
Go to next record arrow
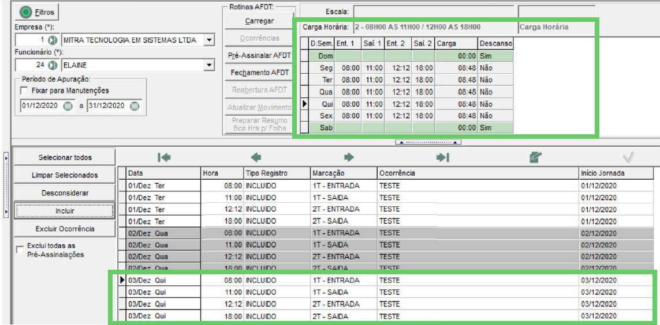pos(349,157)
